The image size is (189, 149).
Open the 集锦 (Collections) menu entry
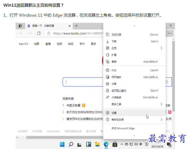pos(134,62)
